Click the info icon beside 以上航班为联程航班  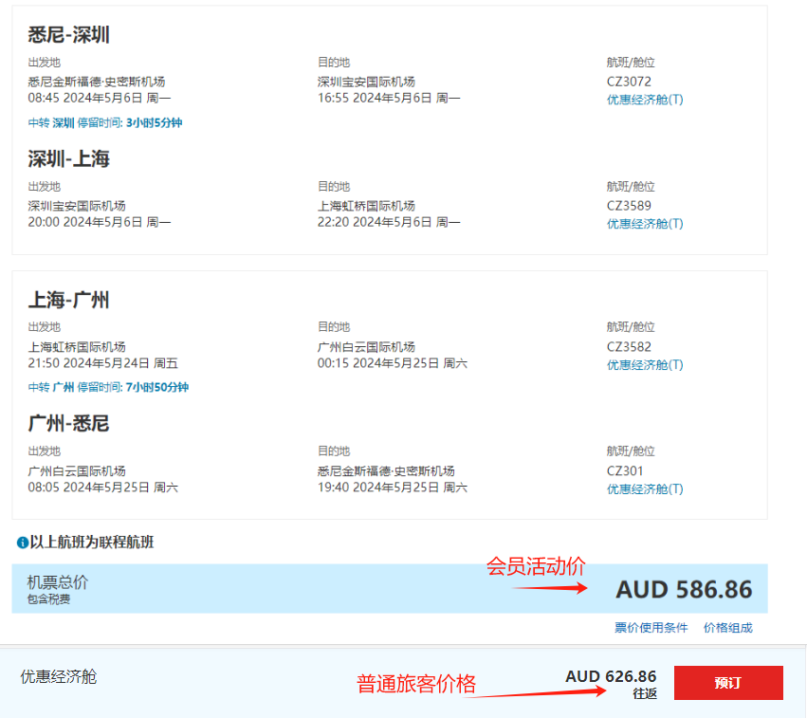[x=22, y=543]
